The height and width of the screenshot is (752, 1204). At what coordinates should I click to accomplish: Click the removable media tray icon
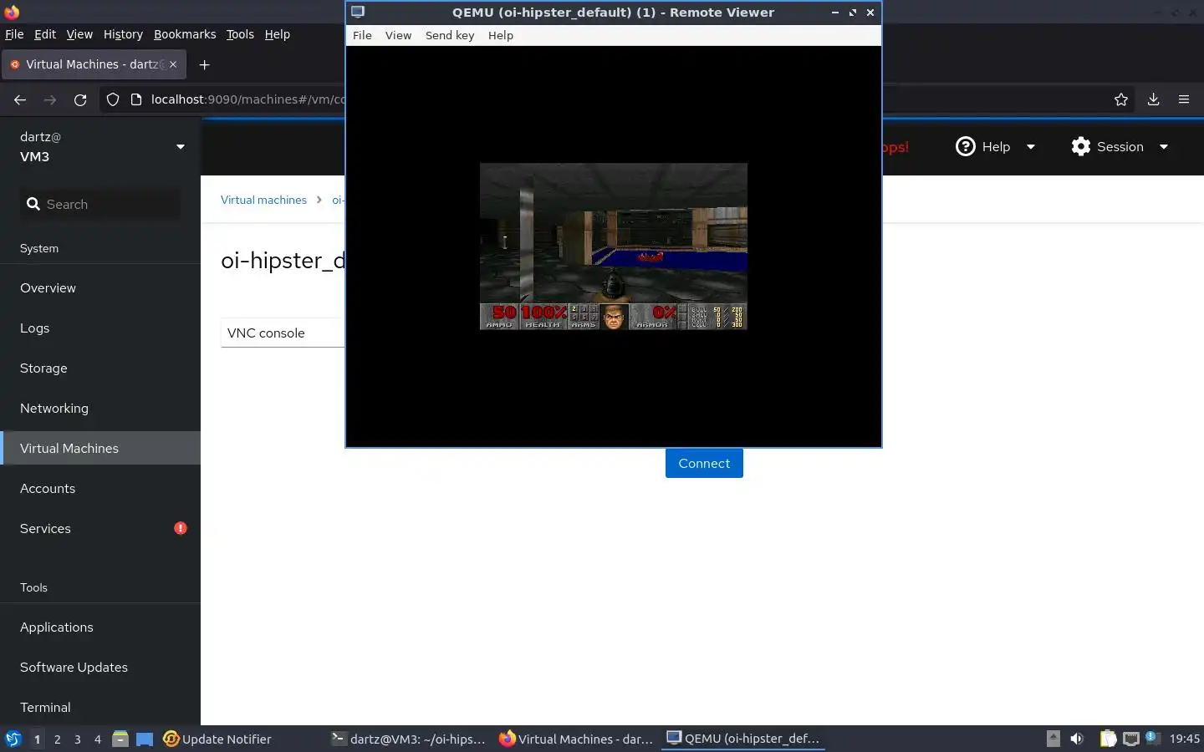[x=1053, y=739]
